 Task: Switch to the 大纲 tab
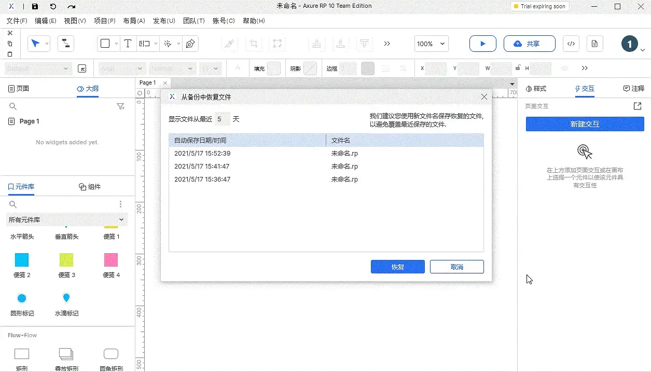point(87,89)
